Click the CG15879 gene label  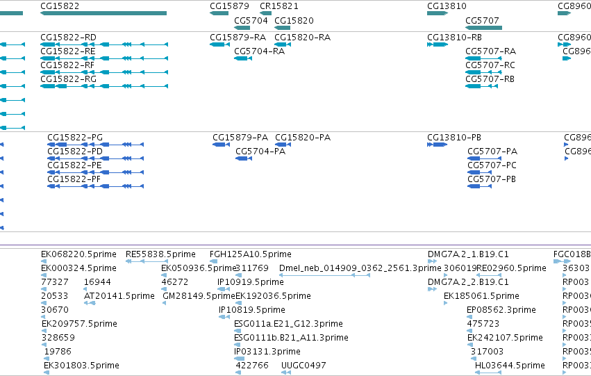point(229,6)
